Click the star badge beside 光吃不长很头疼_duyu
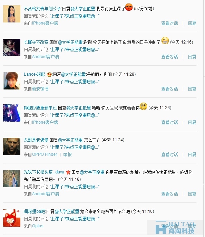This screenshot has height=237, width=205. coord(68,172)
